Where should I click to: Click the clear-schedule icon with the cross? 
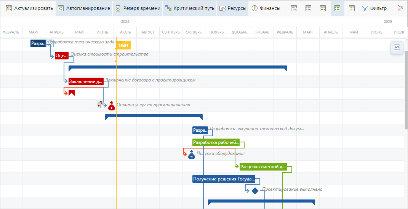point(294,8)
